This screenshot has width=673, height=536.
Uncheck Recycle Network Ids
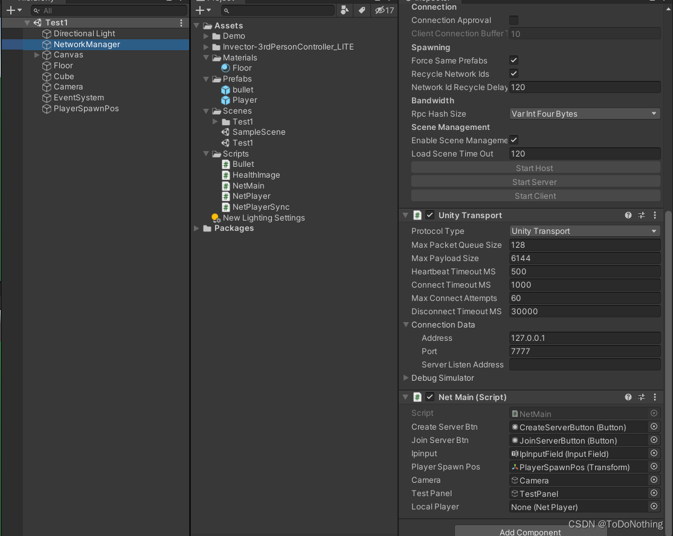[x=514, y=74]
